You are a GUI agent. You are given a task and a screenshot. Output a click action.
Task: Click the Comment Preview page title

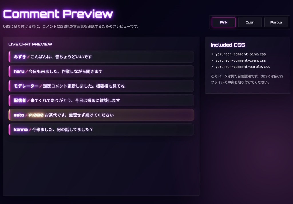(x=58, y=14)
